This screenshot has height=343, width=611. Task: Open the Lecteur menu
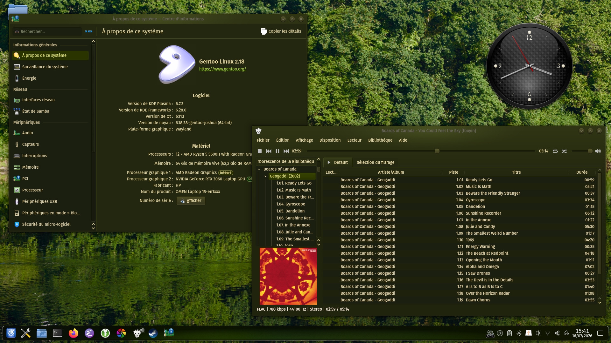point(355,140)
